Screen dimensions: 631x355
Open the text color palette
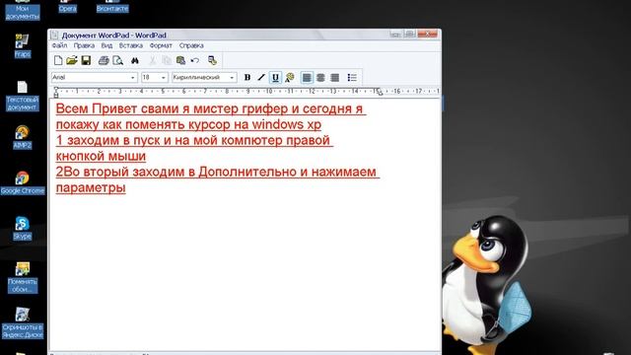(x=289, y=77)
